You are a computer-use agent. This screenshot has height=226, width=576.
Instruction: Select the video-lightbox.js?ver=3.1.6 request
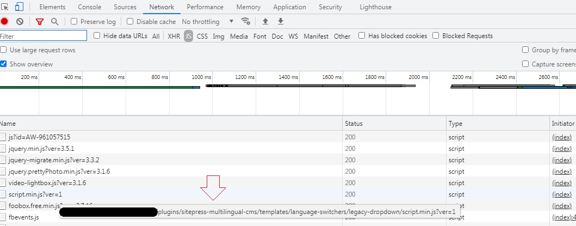click(x=47, y=183)
